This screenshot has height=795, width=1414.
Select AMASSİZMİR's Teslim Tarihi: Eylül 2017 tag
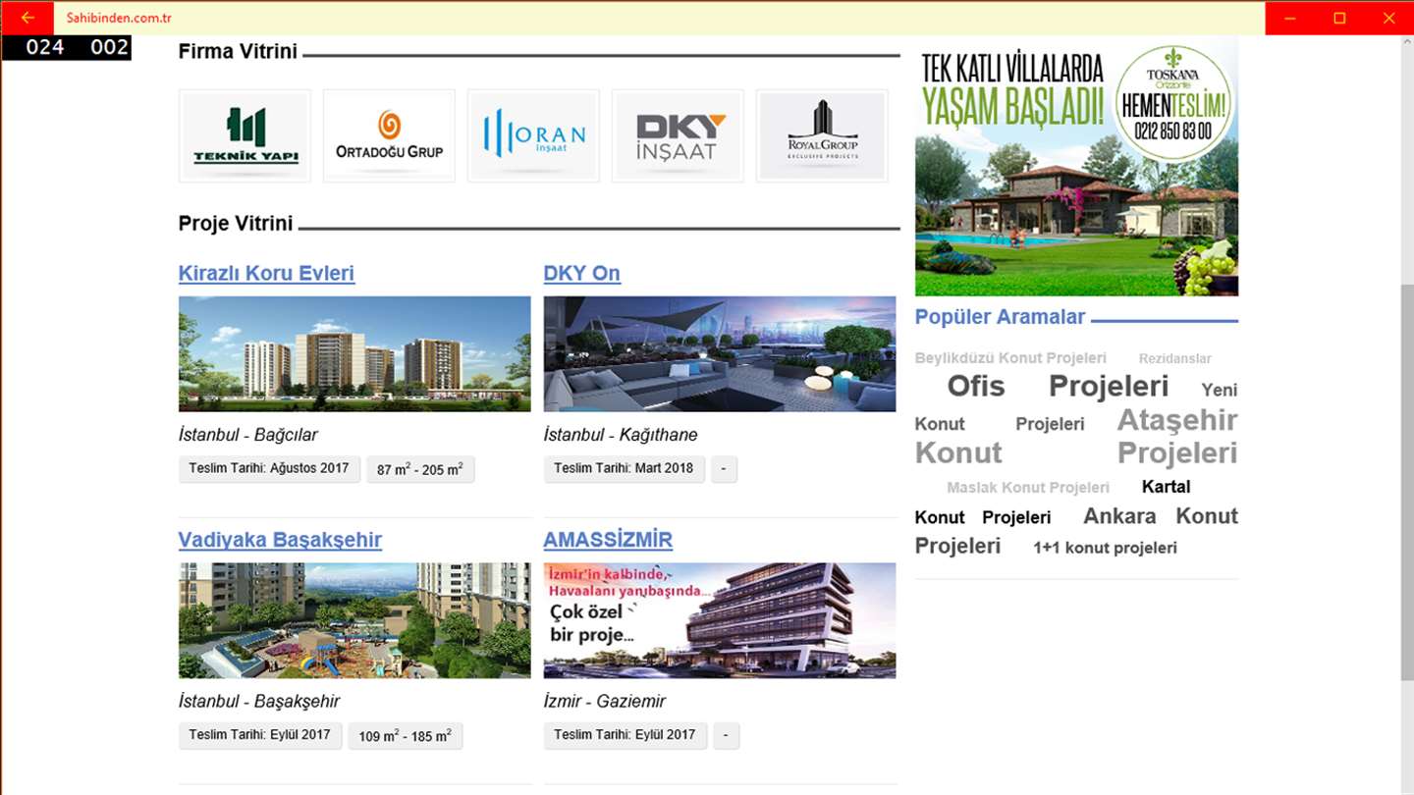click(625, 735)
